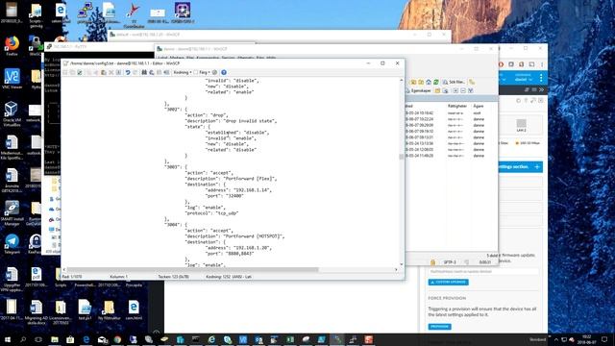This screenshot has width=615, height=346.
Task: Click the home directory icon in the WinSCP toolbar
Action: (429, 82)
